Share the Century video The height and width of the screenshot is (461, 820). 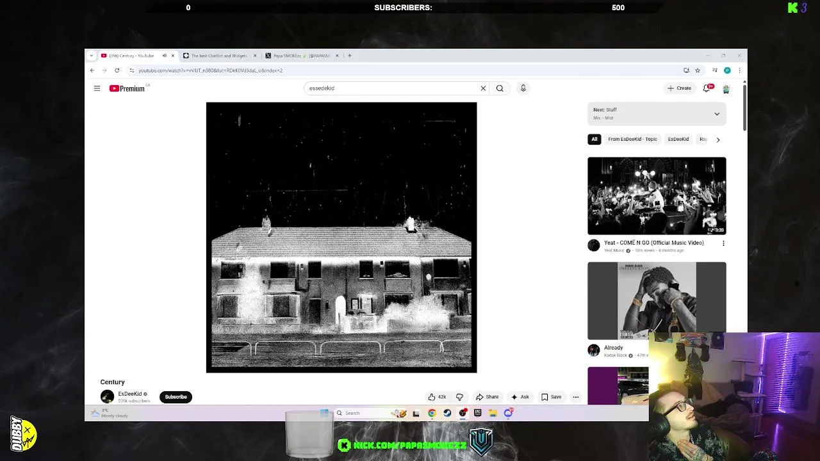[487, 397]
